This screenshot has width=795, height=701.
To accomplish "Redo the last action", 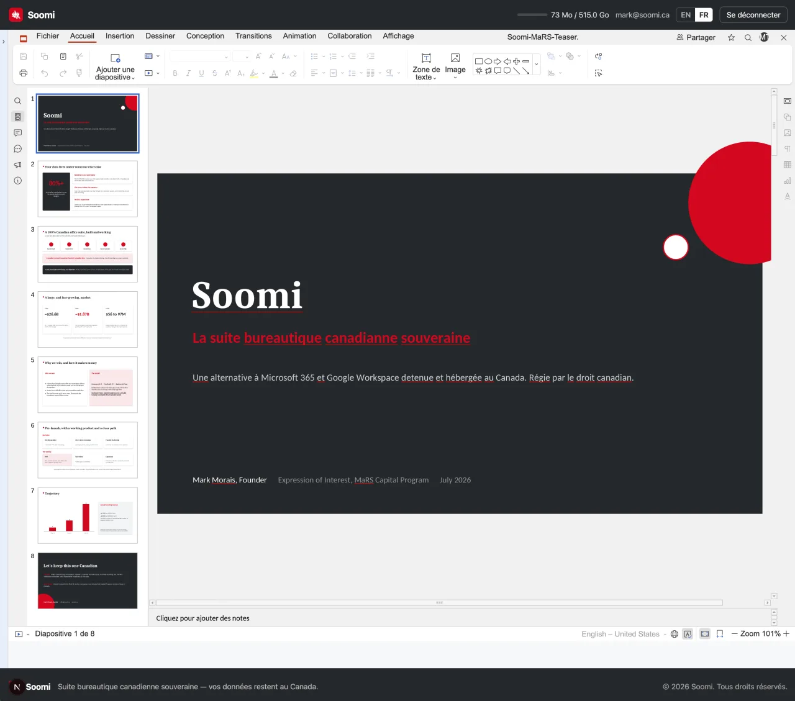I will (63, 73).
